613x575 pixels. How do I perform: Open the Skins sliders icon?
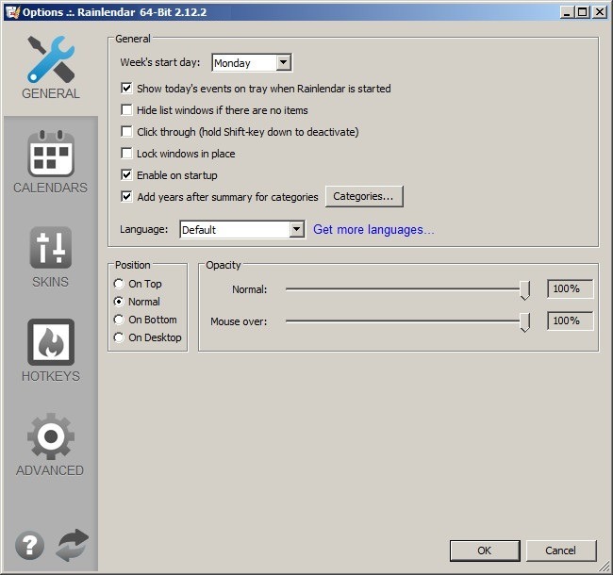(50, 248)
